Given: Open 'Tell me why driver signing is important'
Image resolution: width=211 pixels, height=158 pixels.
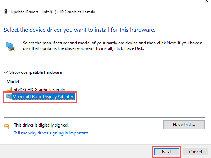Looking at the screenshot, I should click(51, 133).
